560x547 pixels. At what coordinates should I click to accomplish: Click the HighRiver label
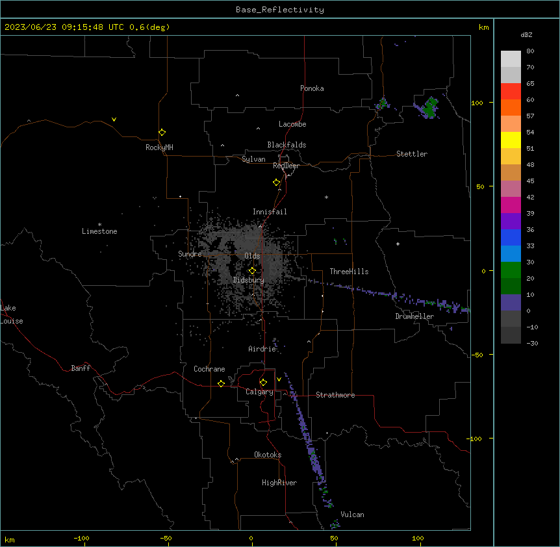point(279,483)
